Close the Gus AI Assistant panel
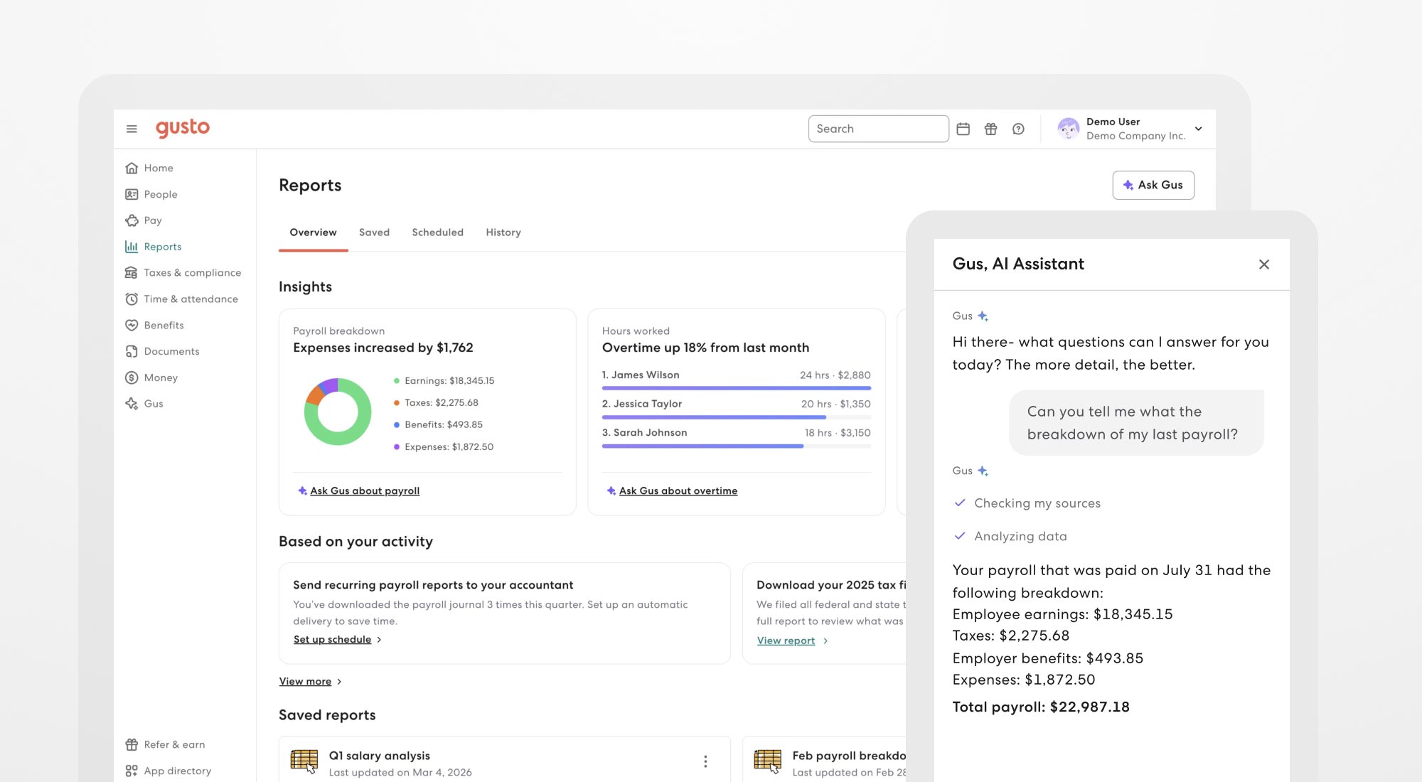 1264,264
